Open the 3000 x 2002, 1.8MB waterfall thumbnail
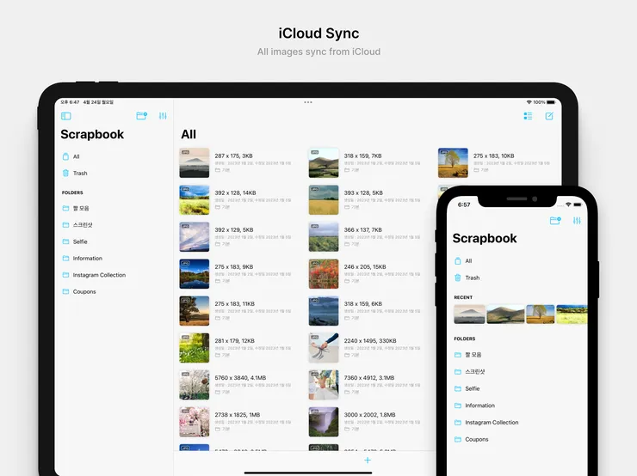This screenshot has width=637, height=476. point(324,422)
